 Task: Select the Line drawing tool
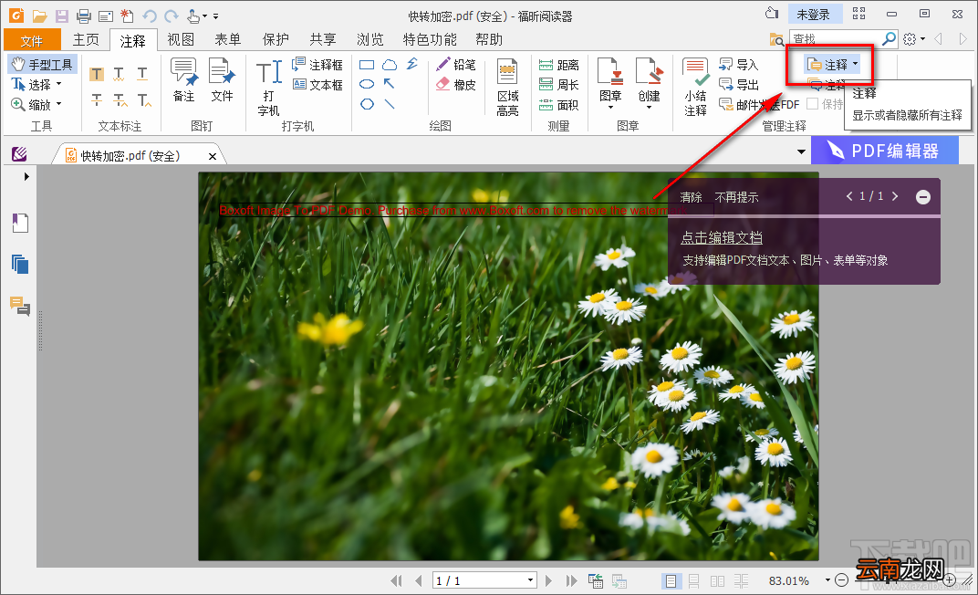[390, 104]
